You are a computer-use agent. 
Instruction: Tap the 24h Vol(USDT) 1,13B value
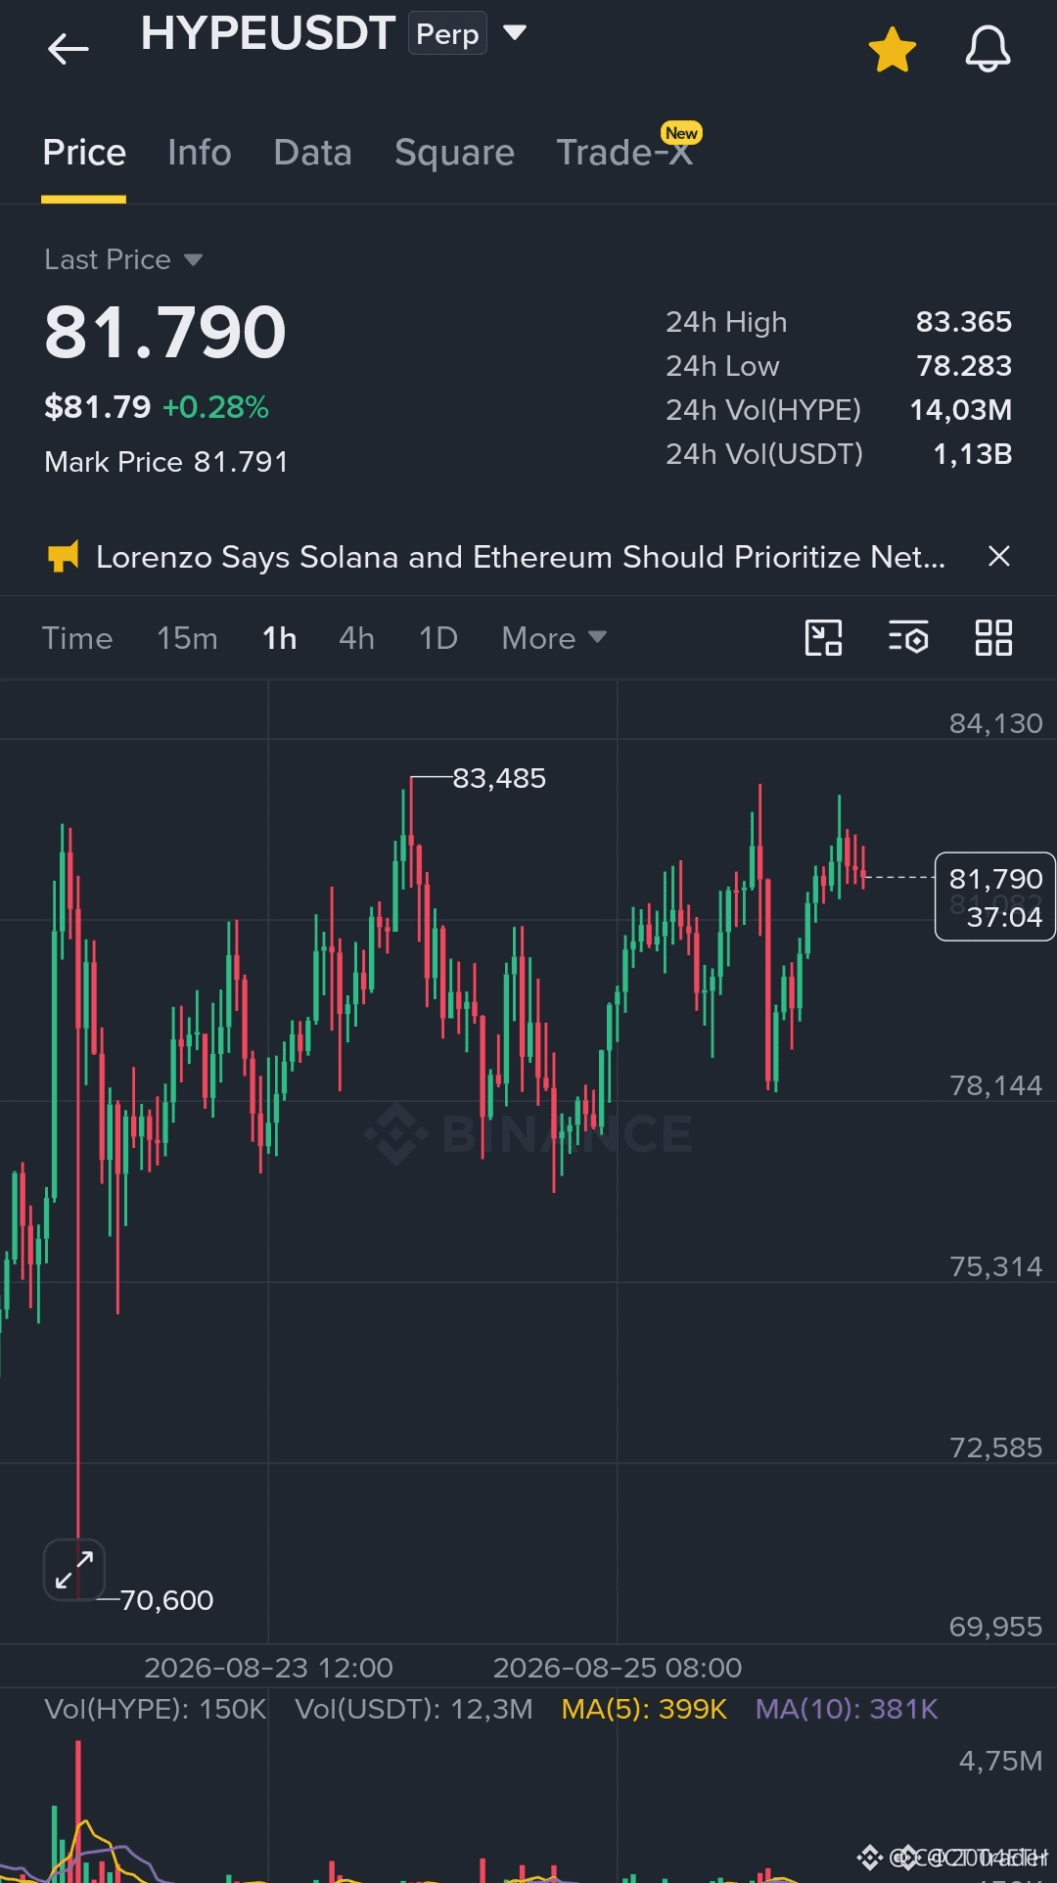tap(972, 454)
